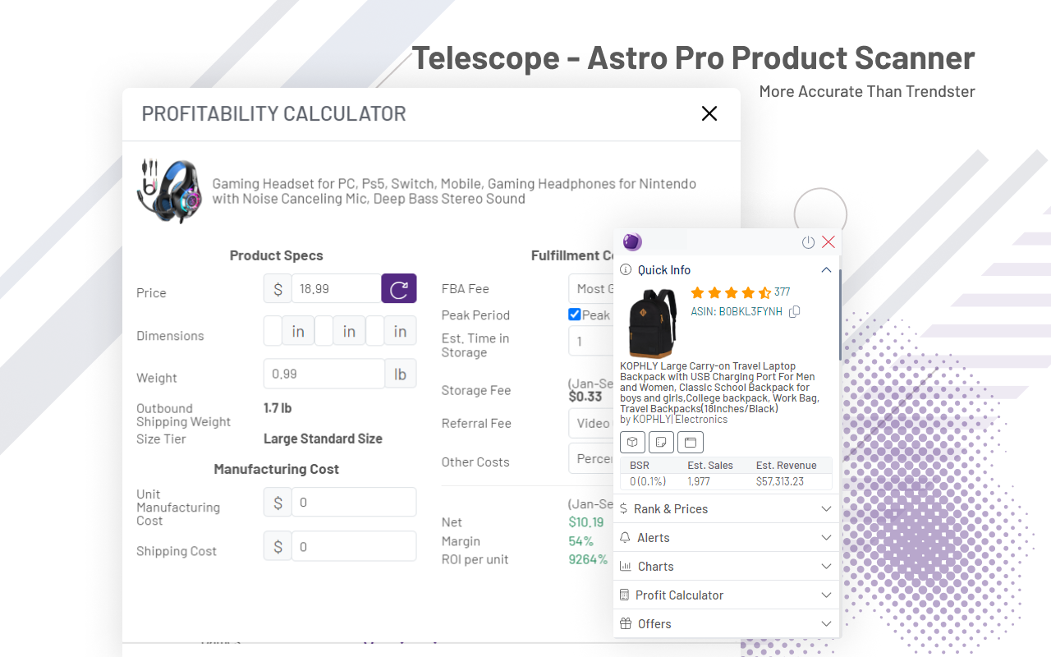Image resolution: width=1051 pixels, height=657 pixels.
Task: Click the gaming headset product thumbnail
Action: [x=169, y=191]
